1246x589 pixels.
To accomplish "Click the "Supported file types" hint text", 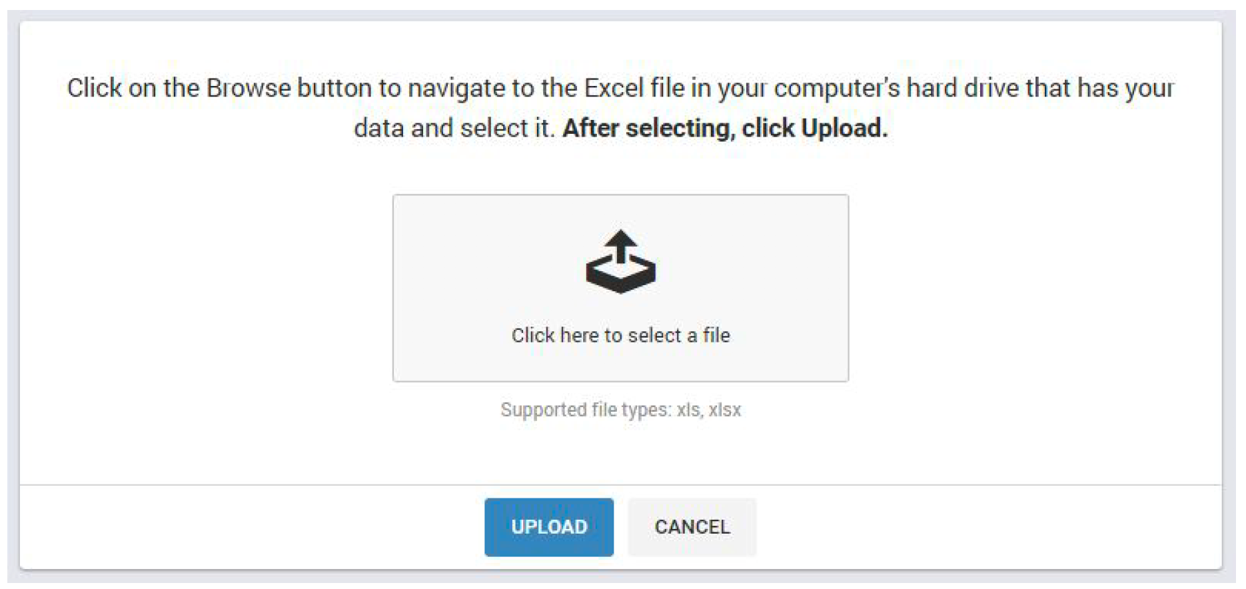I will pos(620,410).
